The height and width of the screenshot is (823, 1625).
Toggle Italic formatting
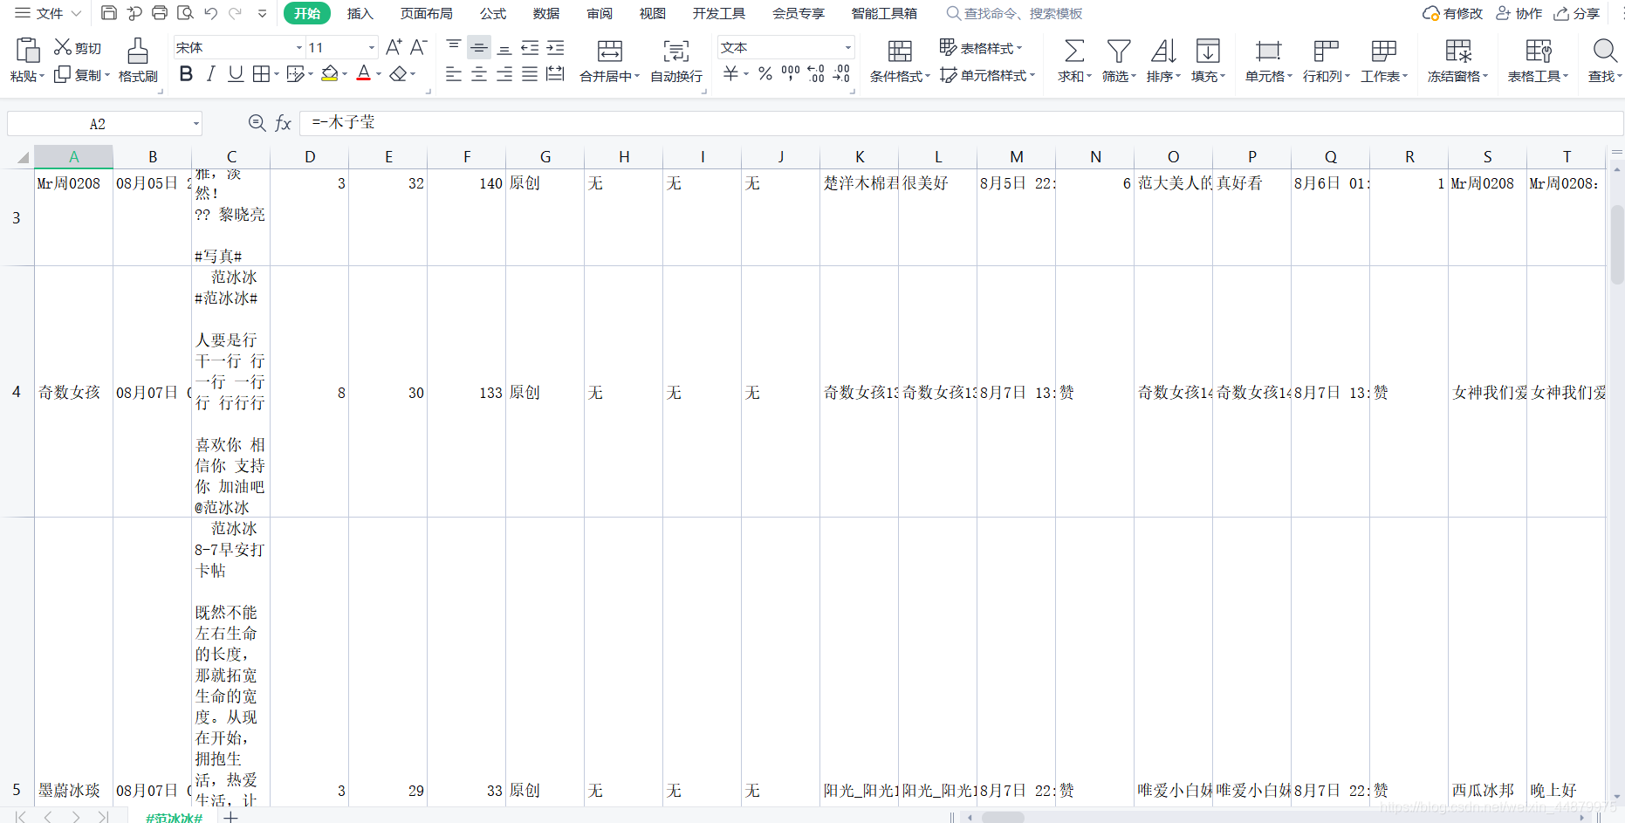click(x=210, y=74)
